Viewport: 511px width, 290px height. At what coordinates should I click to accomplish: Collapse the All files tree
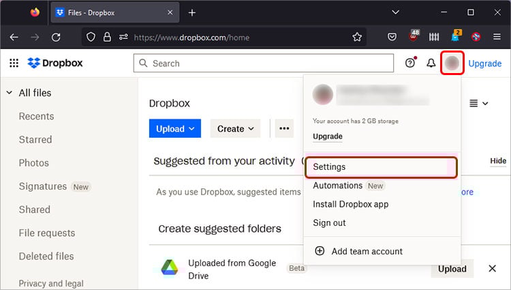coord(10,93)
